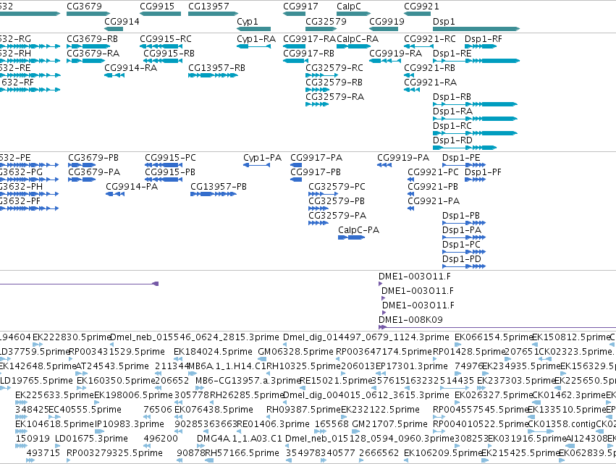
Task: Open the CG9921-RA transcript label
Action: click(x=430, y=83)
